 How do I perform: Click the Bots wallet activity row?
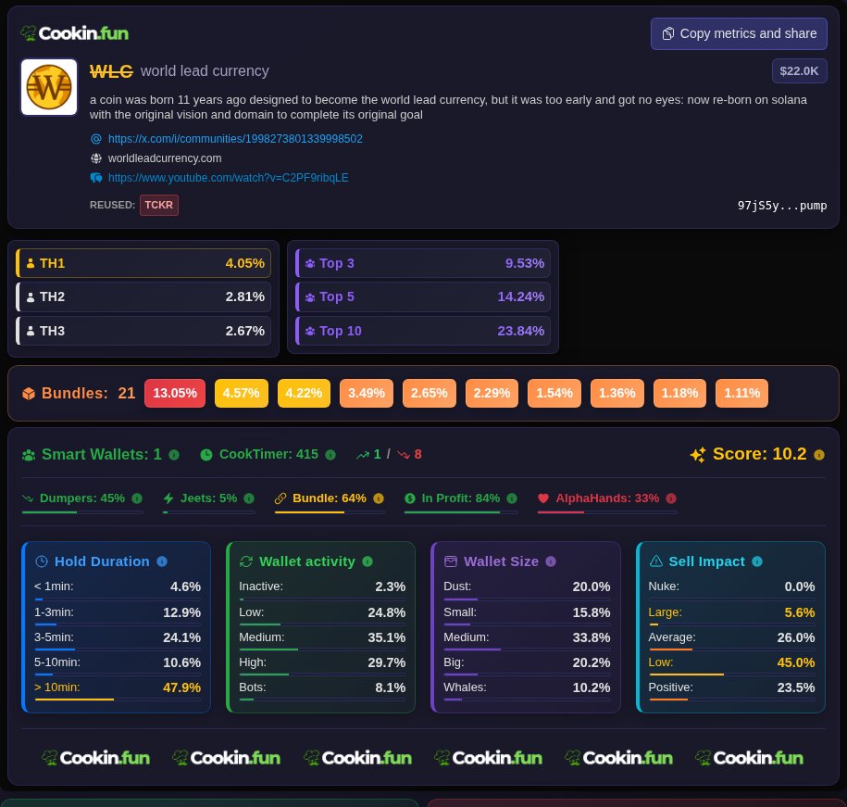pos(322,689)
